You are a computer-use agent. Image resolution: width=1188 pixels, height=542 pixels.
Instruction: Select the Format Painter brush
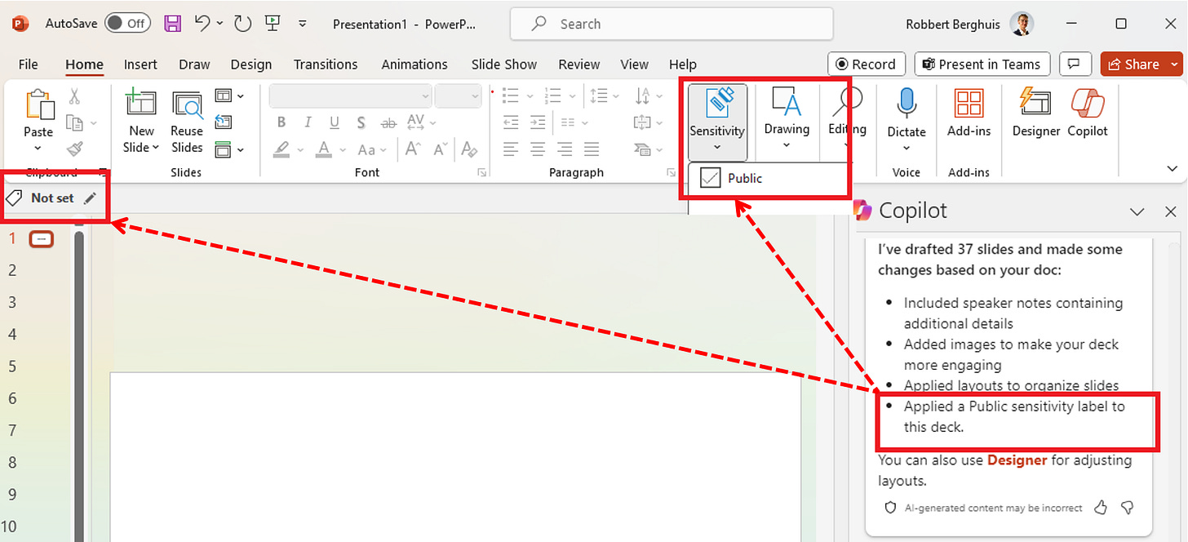74,149
